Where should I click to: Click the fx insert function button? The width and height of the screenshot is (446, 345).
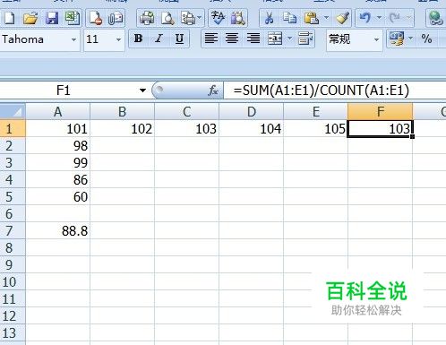(213, 90)
